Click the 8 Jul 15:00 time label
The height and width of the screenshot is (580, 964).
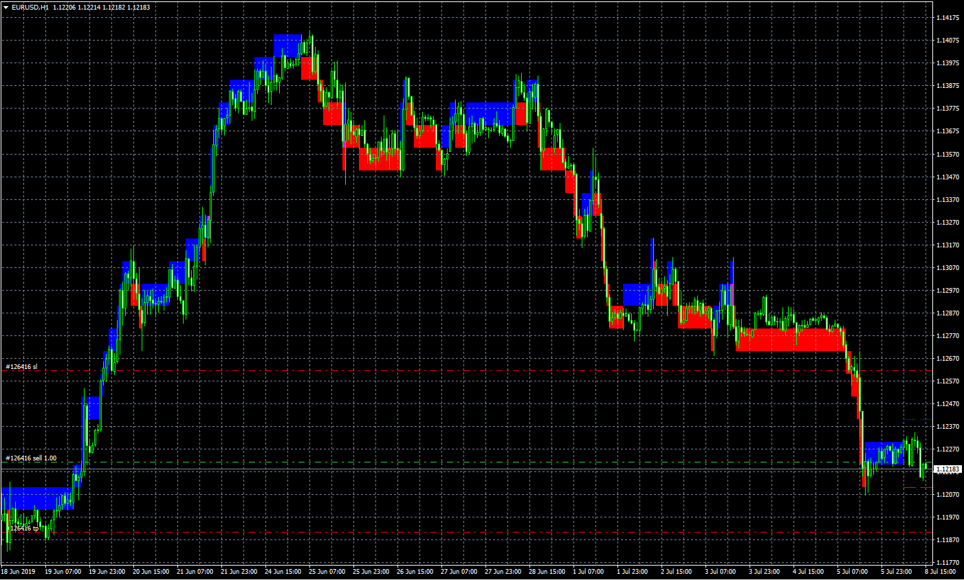(941, 572)
